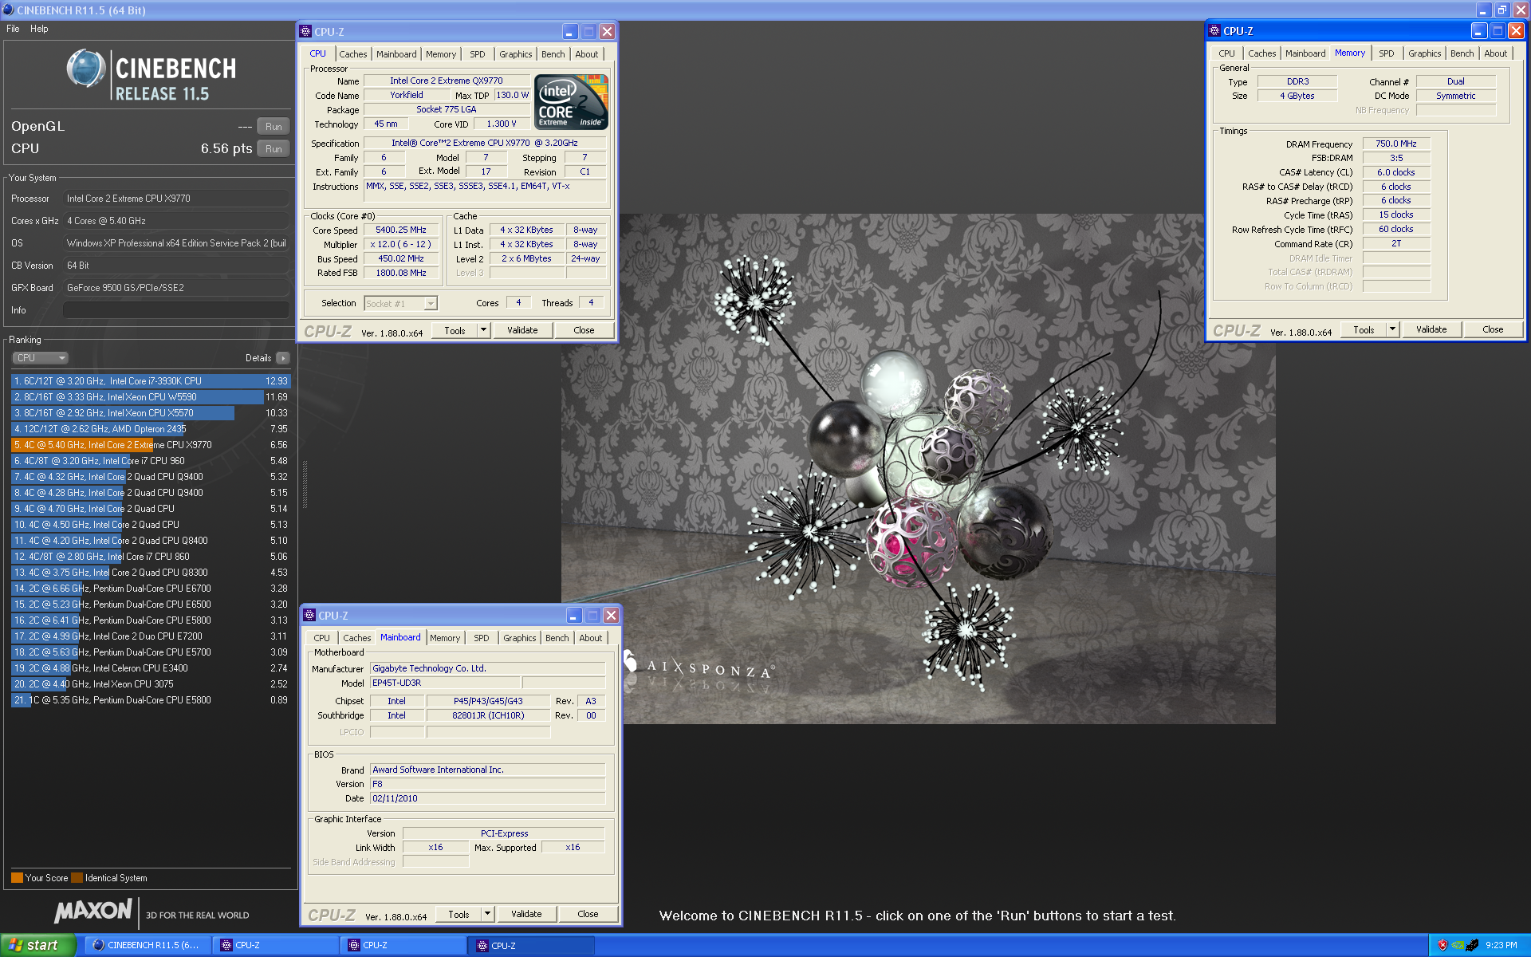
Task: Click Tools button in CPU window
Action: [455, 330]
